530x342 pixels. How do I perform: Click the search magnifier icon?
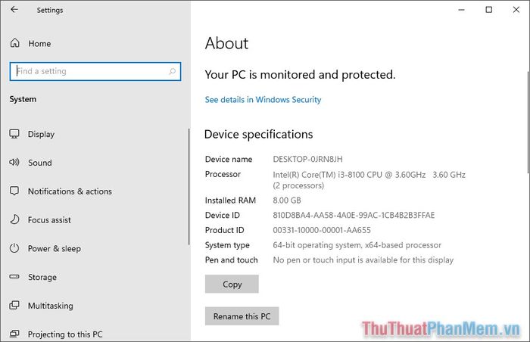[x=173, y=71]
